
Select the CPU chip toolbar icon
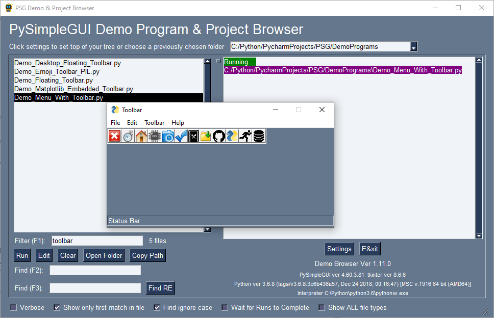pyautogui.click(x=154, y=136)
